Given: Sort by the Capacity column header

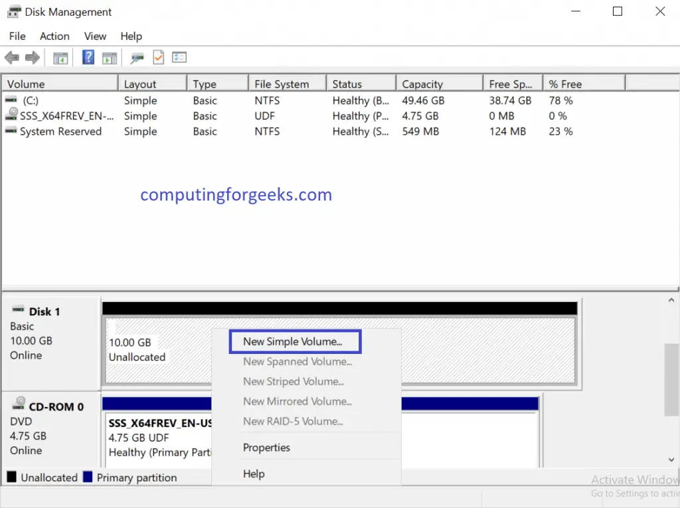Looking at the screenshot, I should [439, 84].
